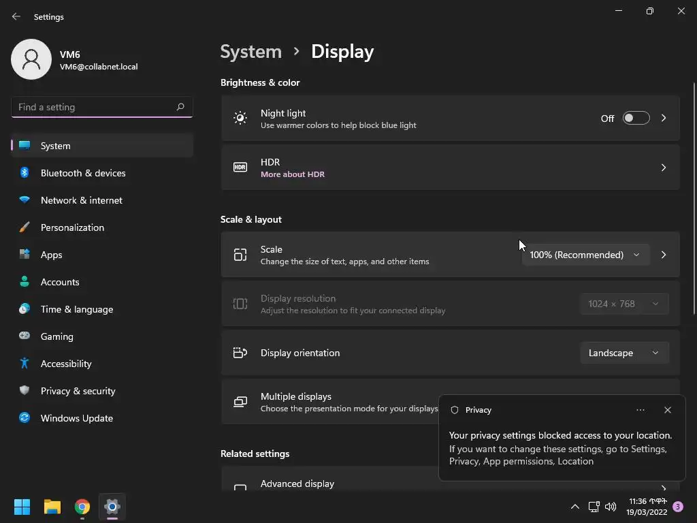Image resolution: width=697 pixels, height=523 pixels.
Task: Click the Find a setting search box
Action: pos(95,107)
